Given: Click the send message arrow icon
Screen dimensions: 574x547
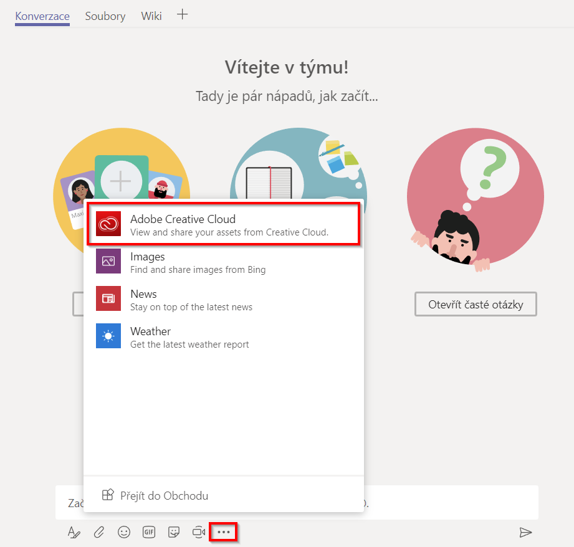Looking at the screenshot, I should click(x=527, y=532).
